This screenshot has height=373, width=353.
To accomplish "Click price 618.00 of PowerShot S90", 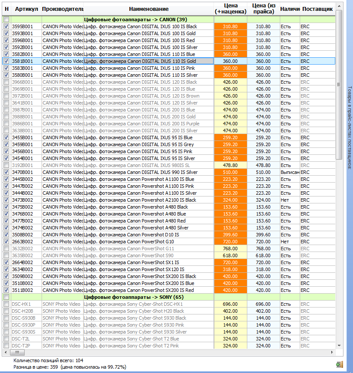I will [x=230, y=255].
